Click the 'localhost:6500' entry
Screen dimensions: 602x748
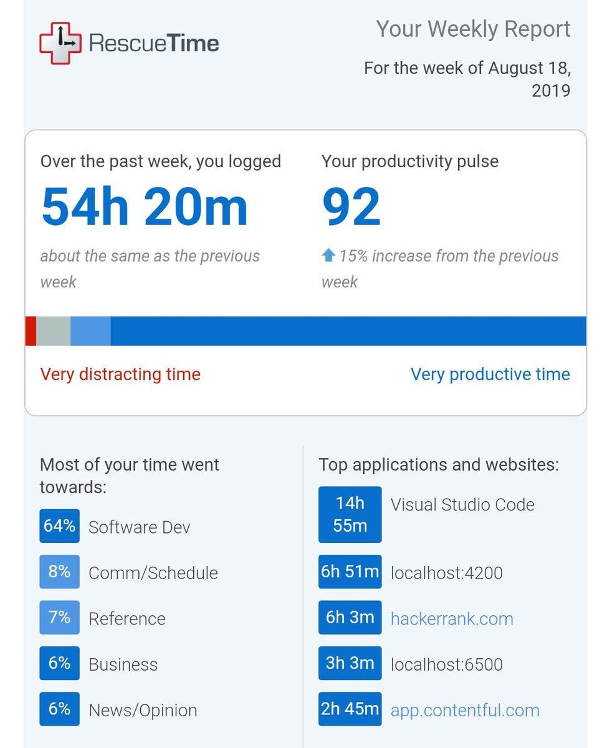447,664
